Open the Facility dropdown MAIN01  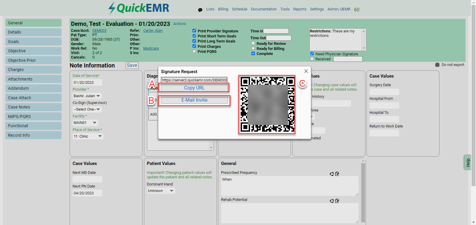(85, 123)
